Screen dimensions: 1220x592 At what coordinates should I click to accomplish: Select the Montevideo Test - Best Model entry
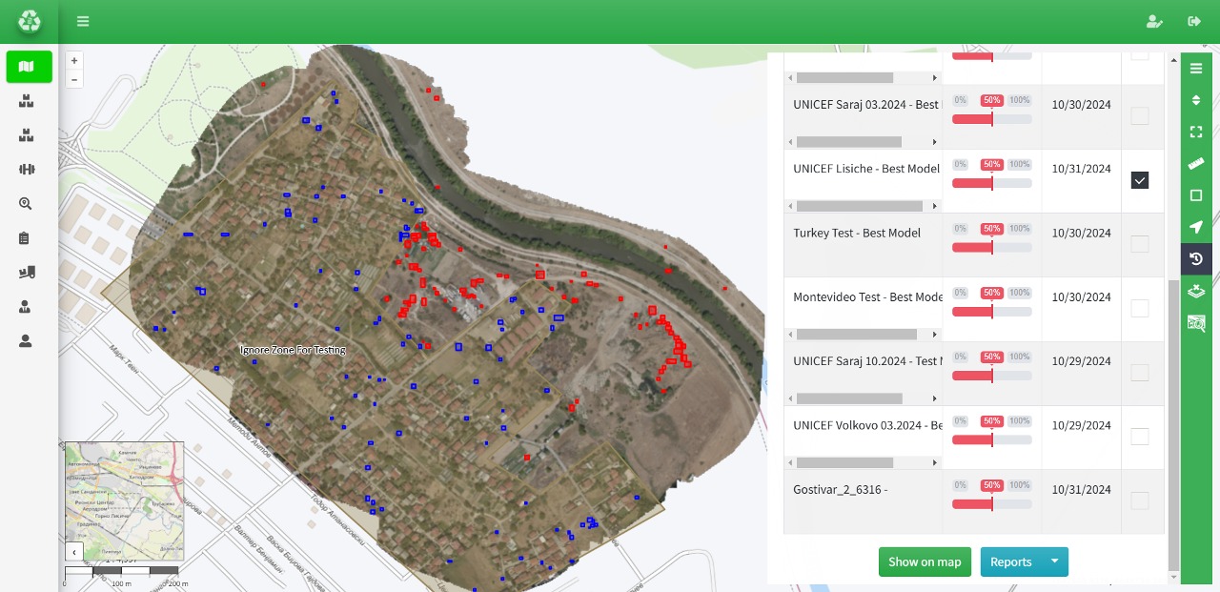click(x=867, y=296)
